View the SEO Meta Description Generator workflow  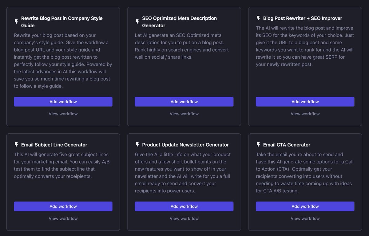click(x=184, y=114)
